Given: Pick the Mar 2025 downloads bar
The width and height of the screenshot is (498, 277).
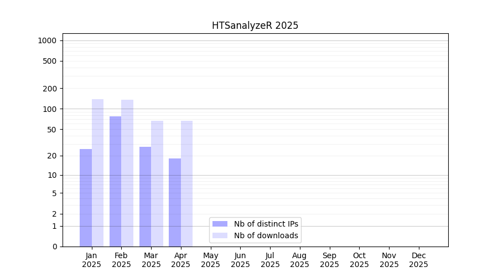Looking at the screenshot, I should (x=157, y=183).
